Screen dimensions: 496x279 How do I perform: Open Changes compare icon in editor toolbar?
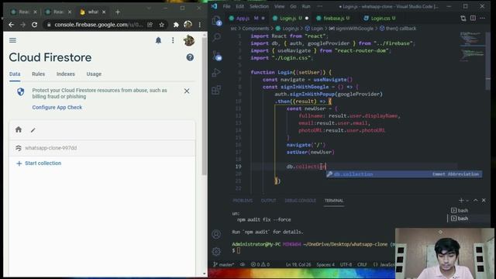coord(463,19)
